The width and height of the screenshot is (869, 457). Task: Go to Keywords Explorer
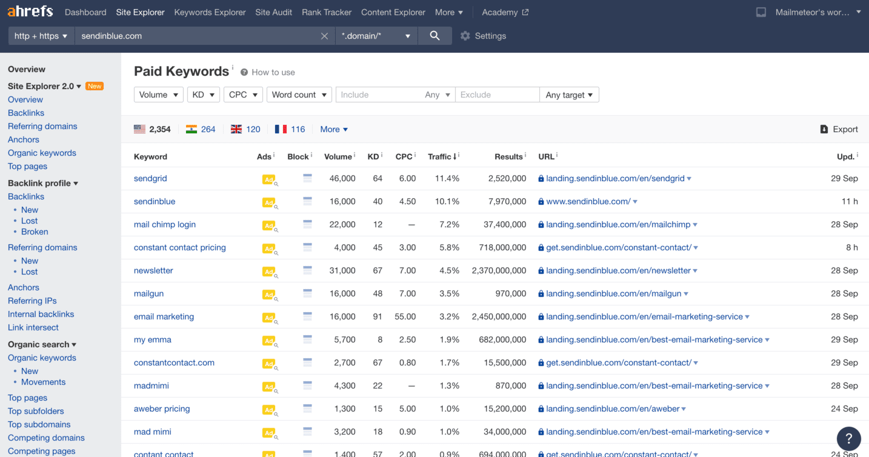point(210,12)
